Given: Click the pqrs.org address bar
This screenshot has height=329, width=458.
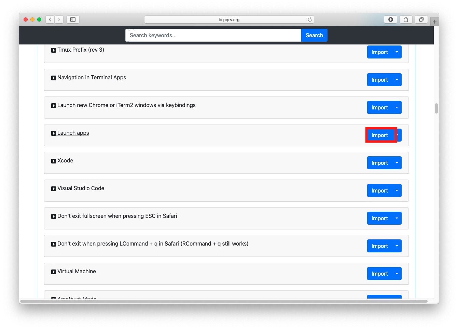Looking at the screenshot, I should click(x=229, y=19).
